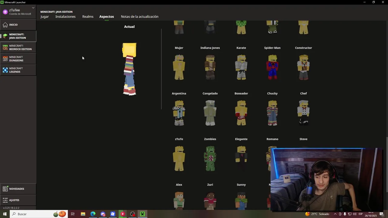Screen dimensions: 388x218
Task: Switch to the Instalaciones tab
Action: coord(65,17)
